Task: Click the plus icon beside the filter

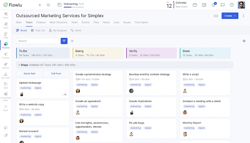Action: pyautogui.click(x=72, y=41)
